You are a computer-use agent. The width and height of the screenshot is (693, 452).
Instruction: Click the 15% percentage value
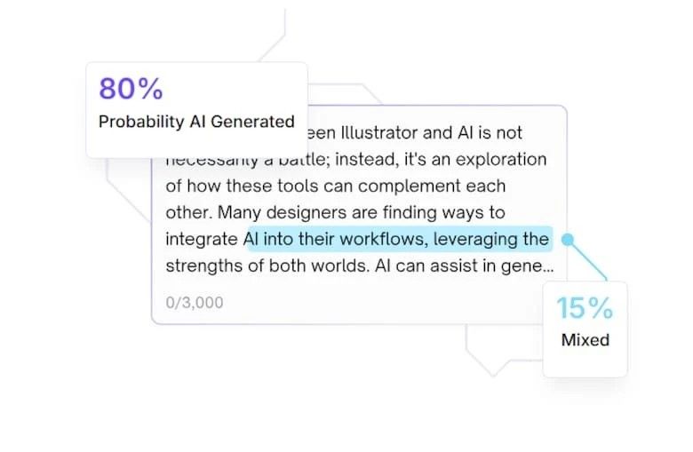pyautogui.click(x=585, y=308)
